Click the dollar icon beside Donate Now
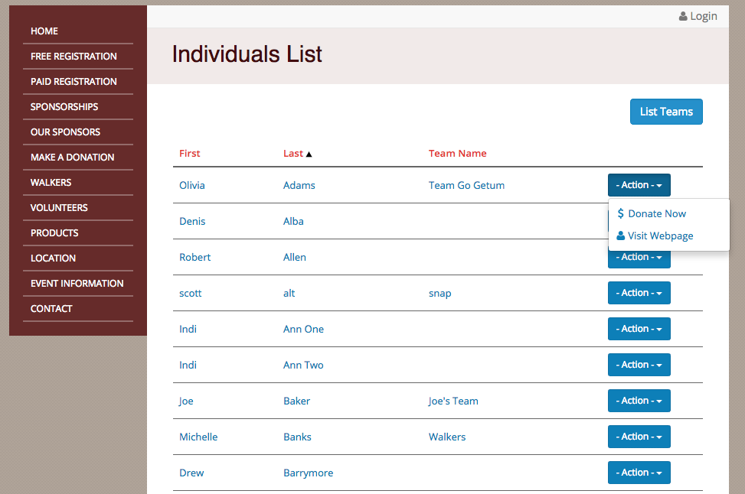Image resolution: width=745 pixels, height=494 pixels. pos(620,213)
